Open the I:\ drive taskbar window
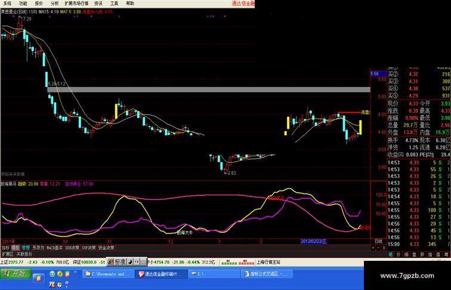The width and height of the screenshot is (451, 290). [213, 274]
